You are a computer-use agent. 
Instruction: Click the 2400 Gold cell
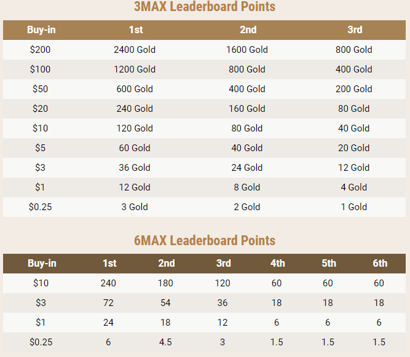(135, 50)
